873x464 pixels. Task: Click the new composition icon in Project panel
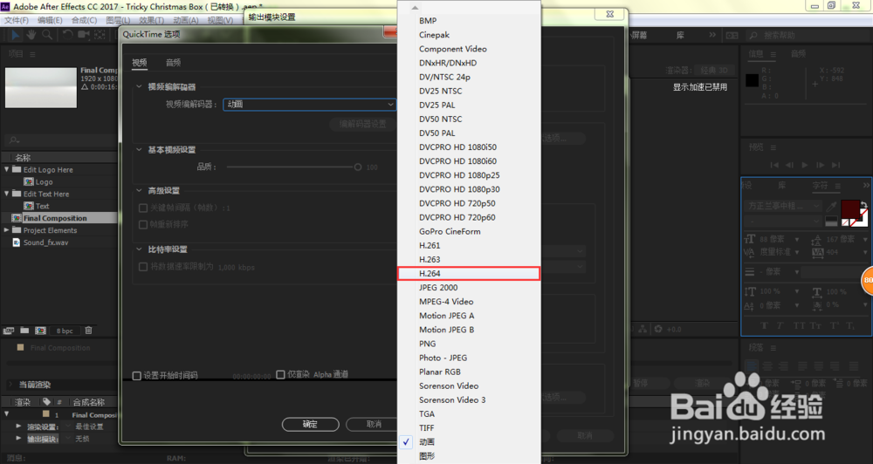(x=41, y=331)
